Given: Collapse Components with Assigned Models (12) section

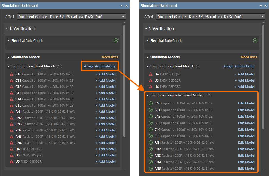Looking at the screenshot, I should (x=147, y=96).
